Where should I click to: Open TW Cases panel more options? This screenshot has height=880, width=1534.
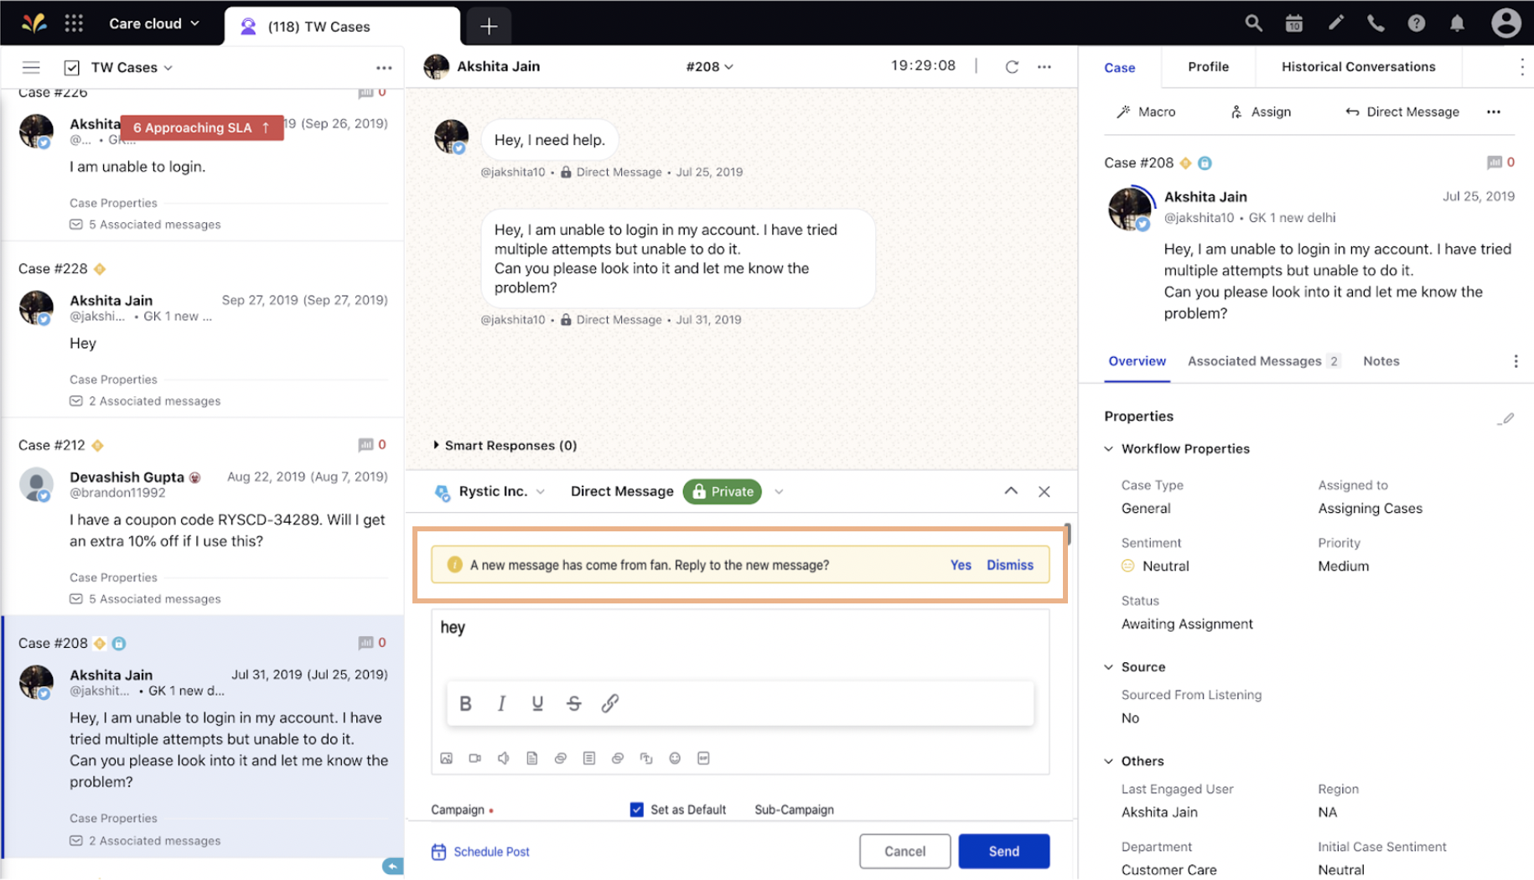click(384, 67)
